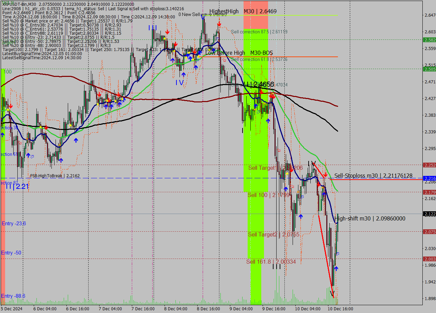This screenshot has height=313, width=436.
Task: Click the 'Sell %10 @ C_Entry88' info line
Action: pyautogui.click(x=62, y=33)
